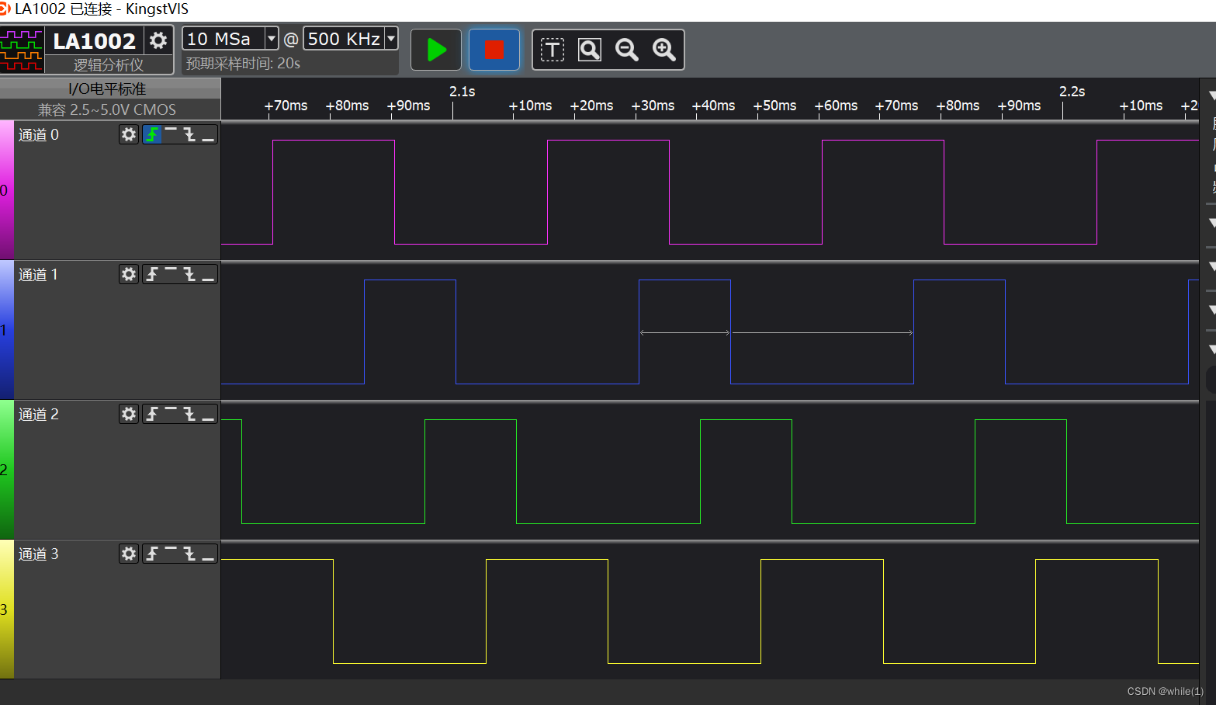Click the LA1002 device name label
Image resolution: width=1216 pixels, height=705 pixels.
tap(95, 40)
